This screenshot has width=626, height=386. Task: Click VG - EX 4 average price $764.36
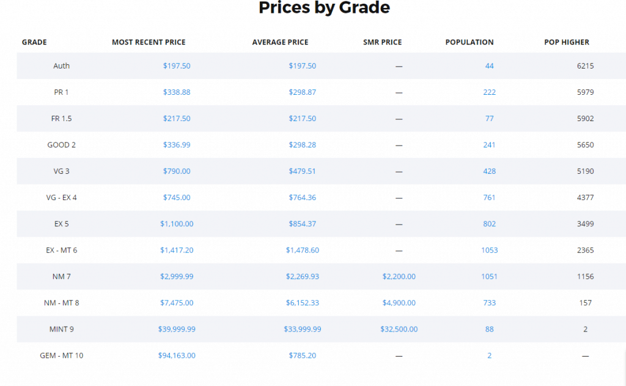pos(303,198)
